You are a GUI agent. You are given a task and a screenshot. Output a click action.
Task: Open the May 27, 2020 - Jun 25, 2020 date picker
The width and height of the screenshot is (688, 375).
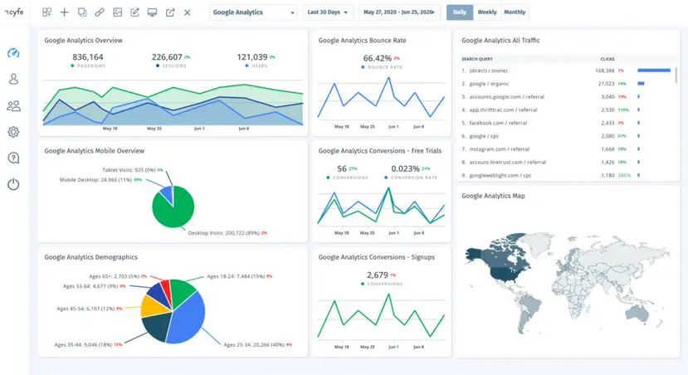pos(399,12)
